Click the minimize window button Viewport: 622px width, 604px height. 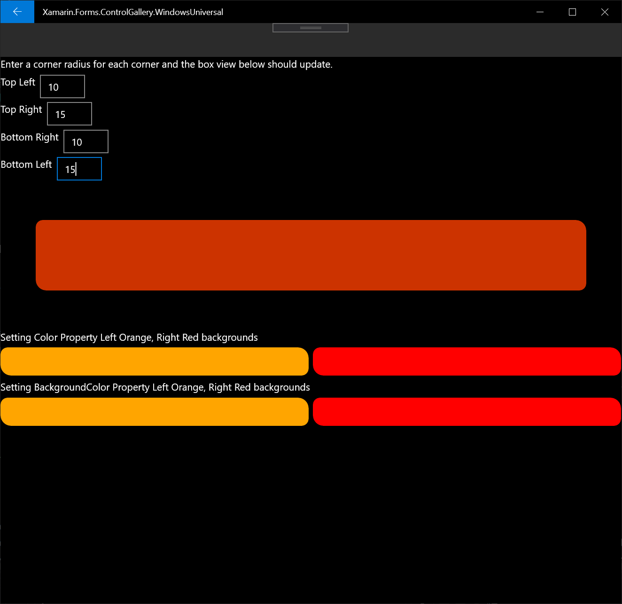[540, 12]
